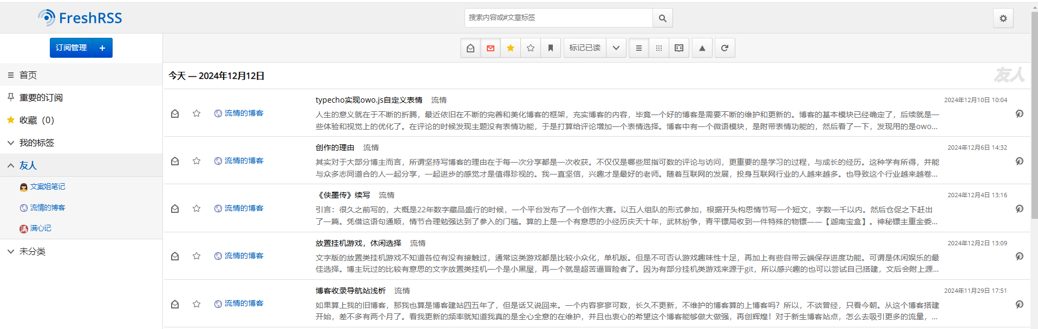Screen dimensions: 1038x329
Task: Open original link of typecho article
Action: 1019,113
